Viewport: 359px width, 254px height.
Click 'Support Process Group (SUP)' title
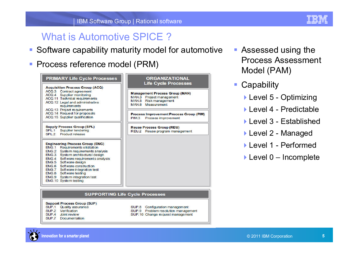click(71, 204)
